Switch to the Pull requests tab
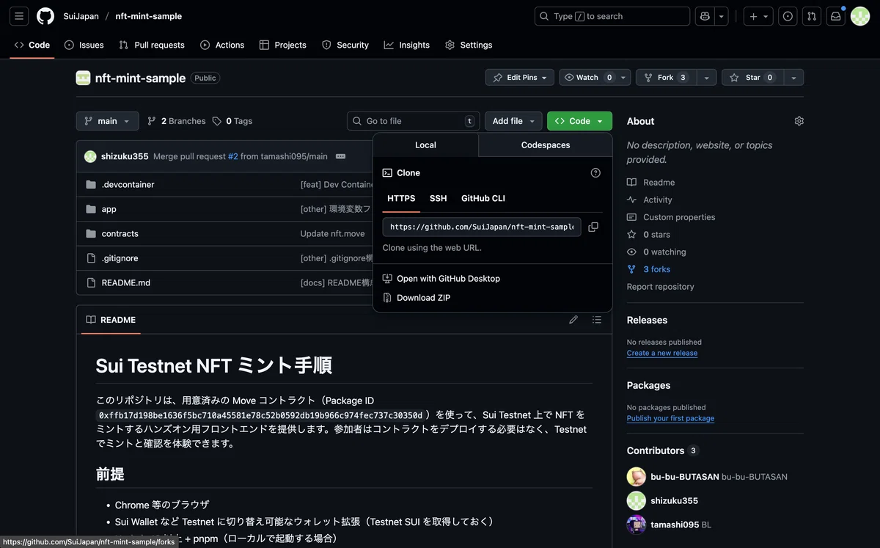This screenshot has height=548, width=880. pos(152,45)
